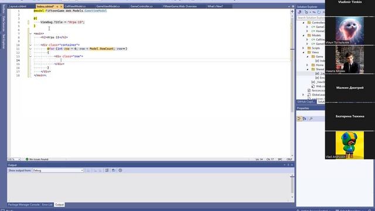The height and width of the screenshot is (211, 375).
Task: Expand the Scripts folder
Action: tap(304, 48)
